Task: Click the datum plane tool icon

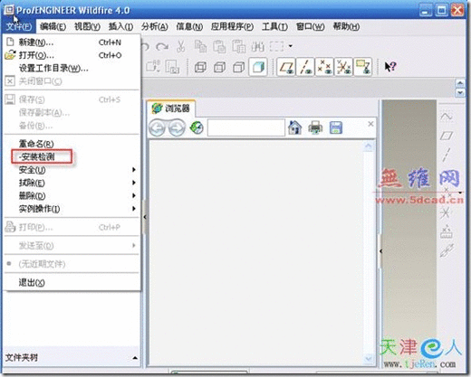Action: 447,136
